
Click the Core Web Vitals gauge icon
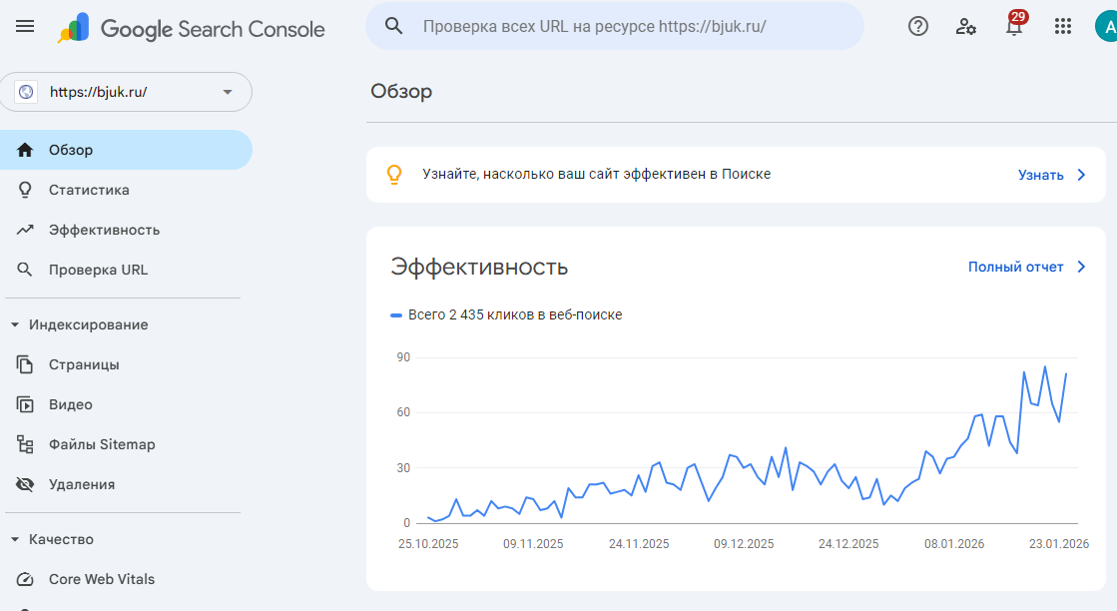click(26, 579)
